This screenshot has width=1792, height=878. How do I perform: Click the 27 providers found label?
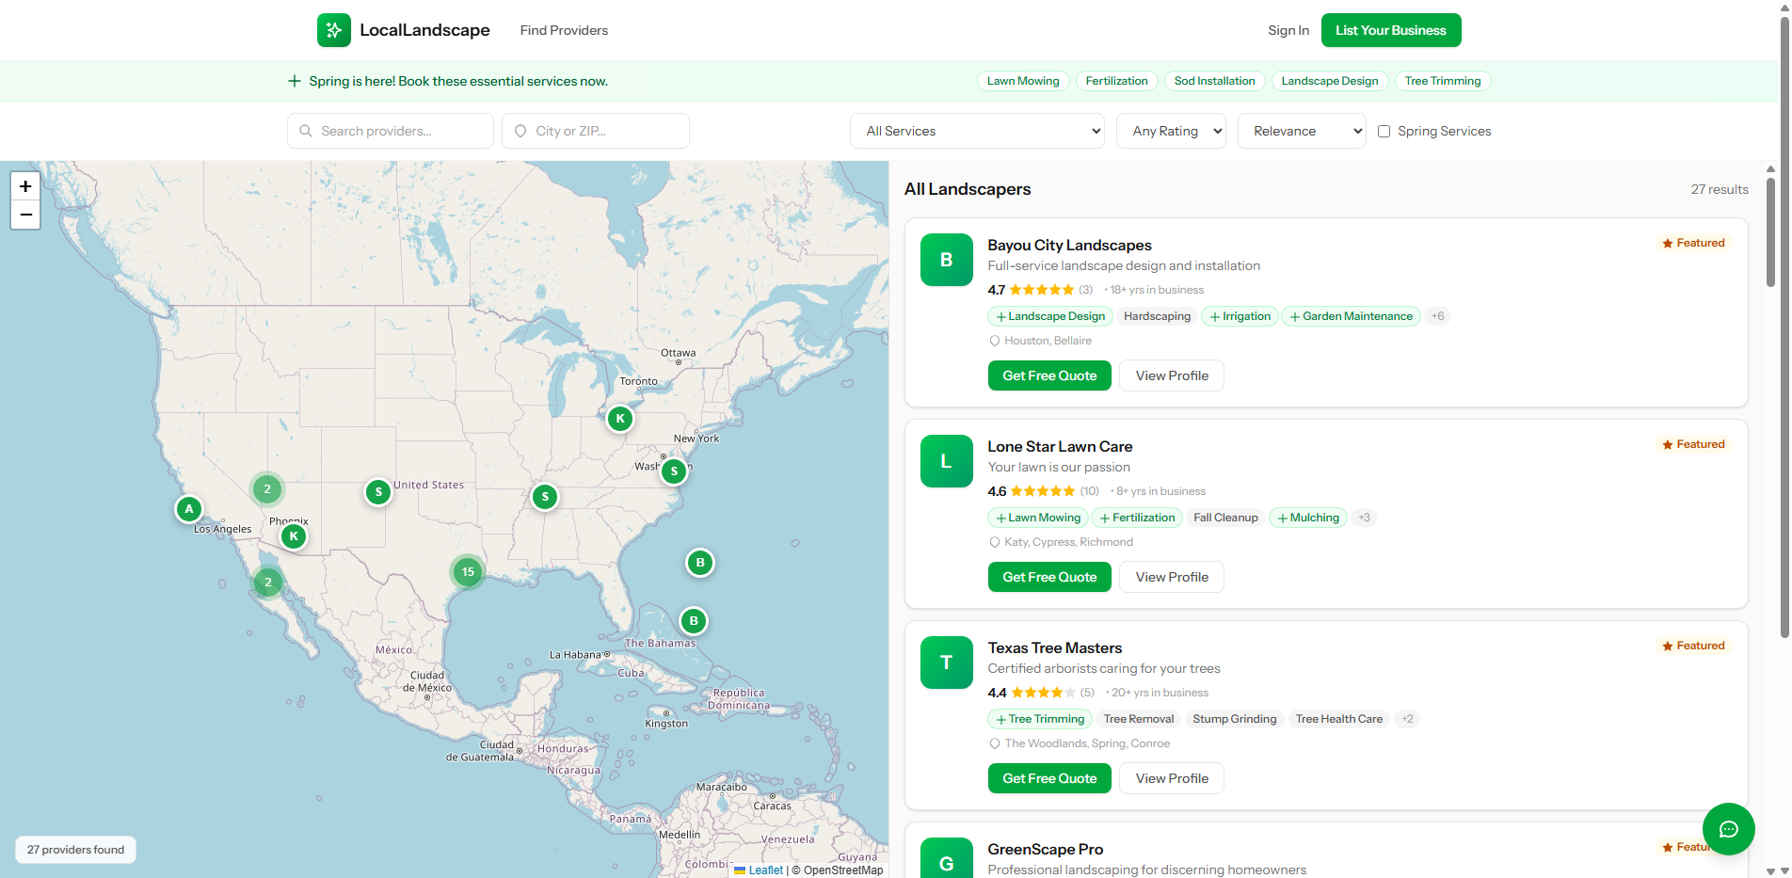[x=75, y=850]
